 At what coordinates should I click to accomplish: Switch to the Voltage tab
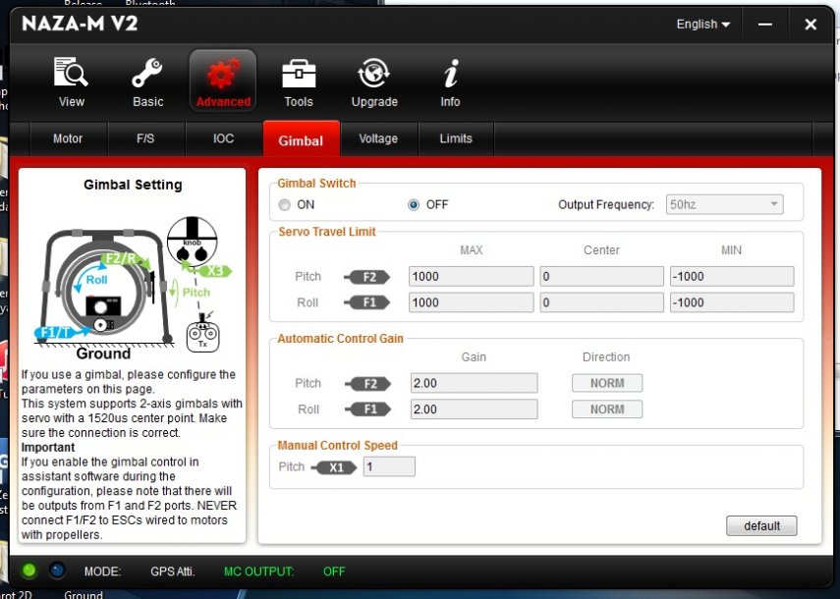(378, 138)
